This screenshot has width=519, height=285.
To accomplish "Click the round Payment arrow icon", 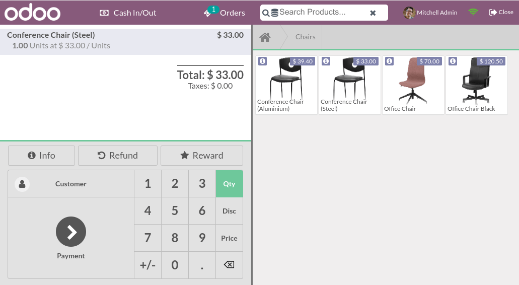I will point(71,232).
